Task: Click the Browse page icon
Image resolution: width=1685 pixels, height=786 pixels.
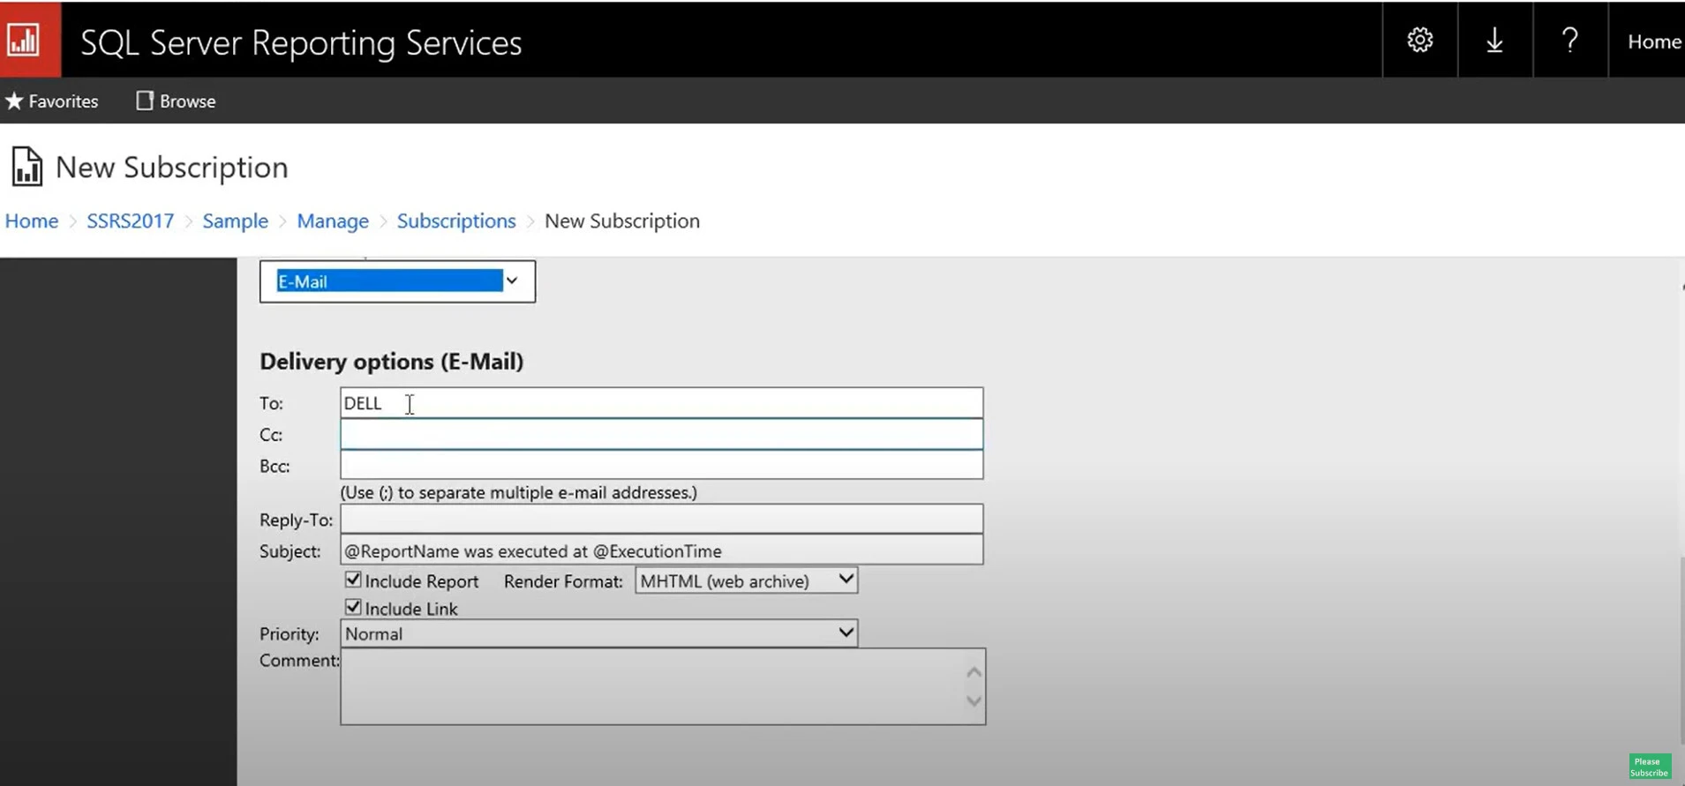Action: pyautogui.click(x=145, y=101)
